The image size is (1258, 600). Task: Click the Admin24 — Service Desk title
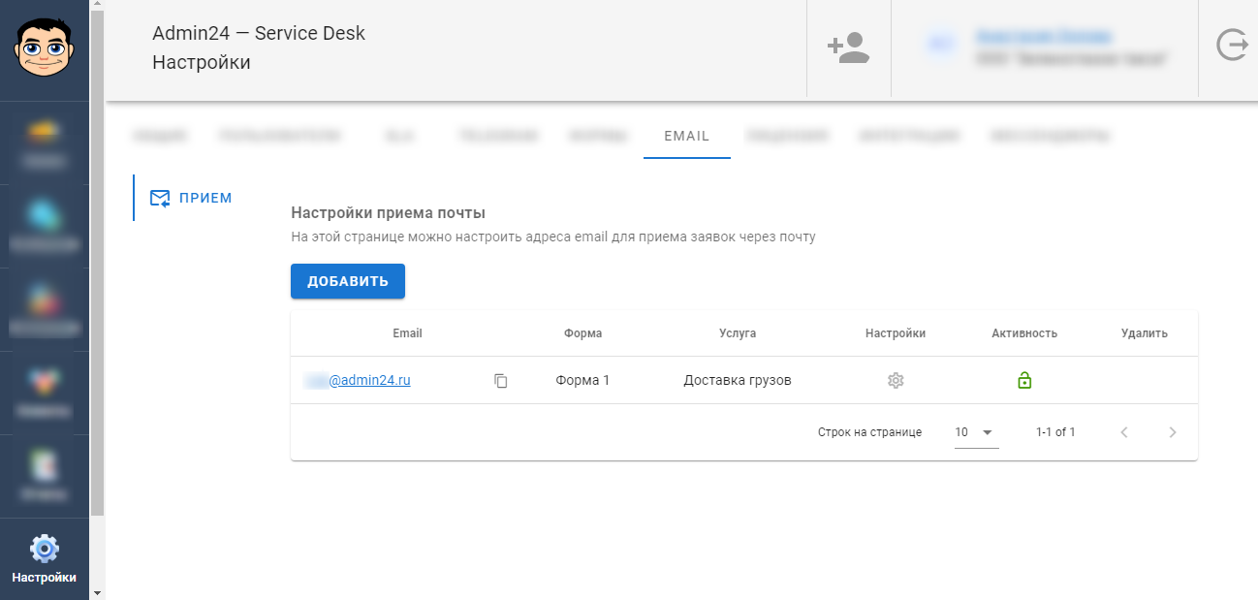[259, 33]
